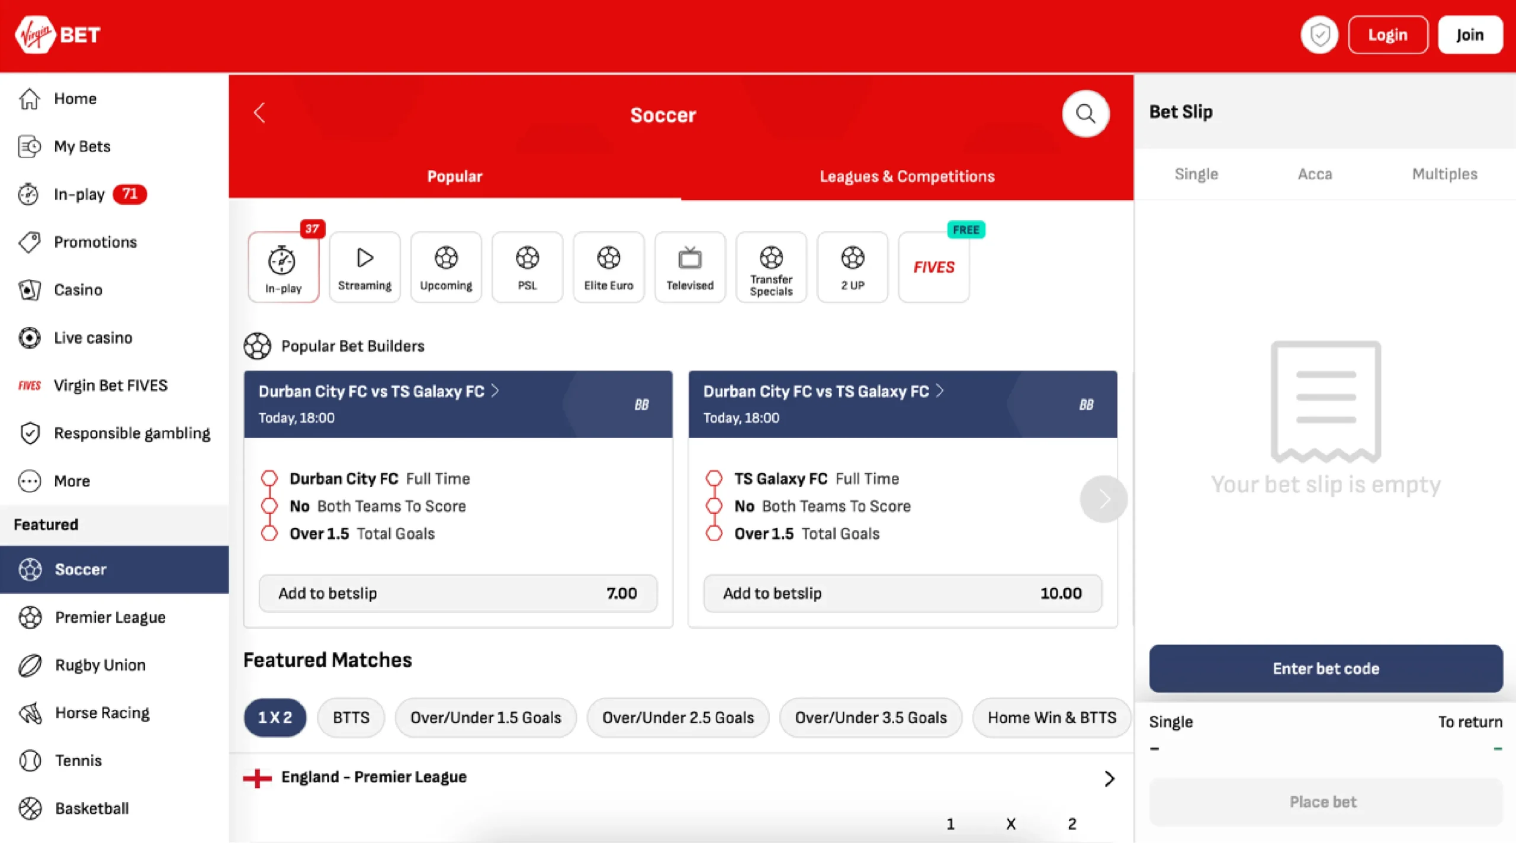
Task: Open the free FIVES tile
Action: 934,268
